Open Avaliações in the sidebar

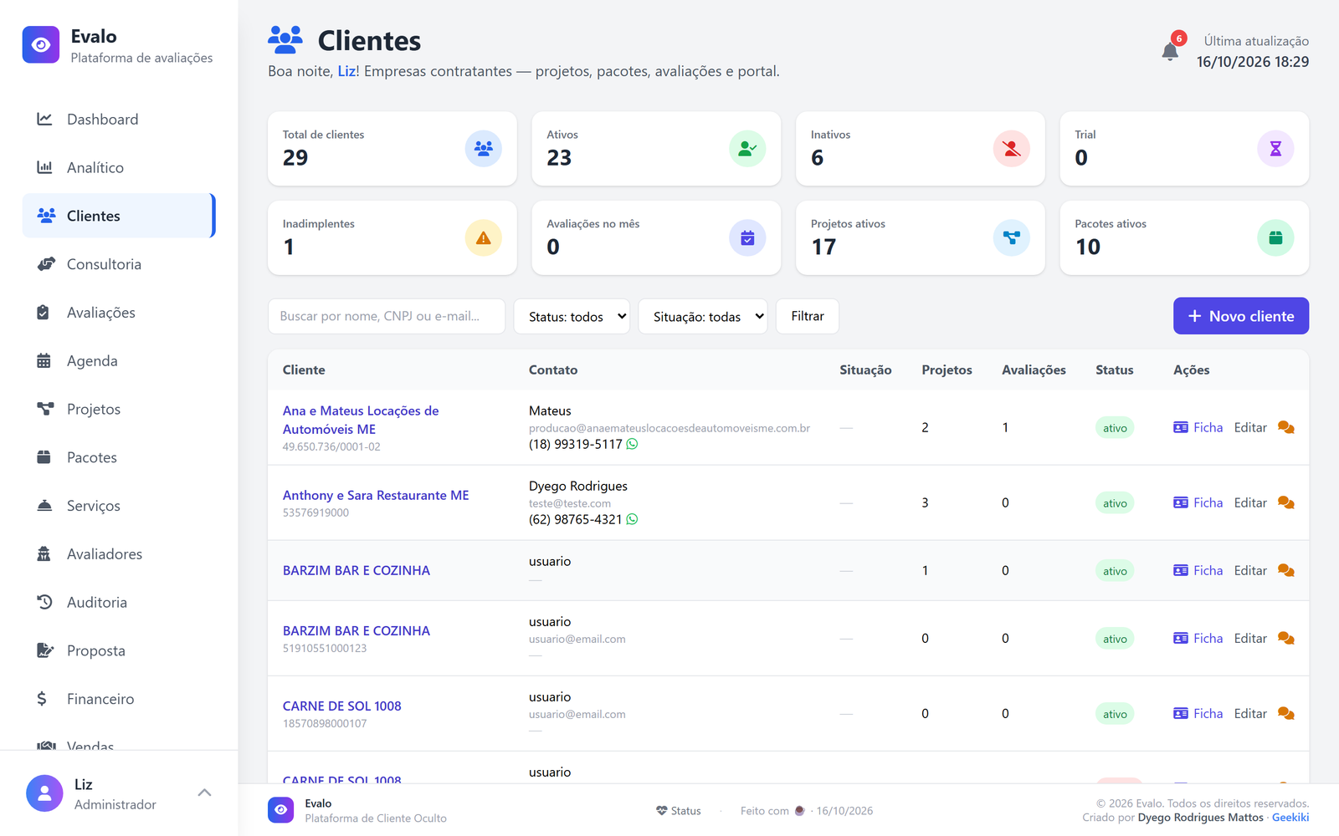point(119,313)
